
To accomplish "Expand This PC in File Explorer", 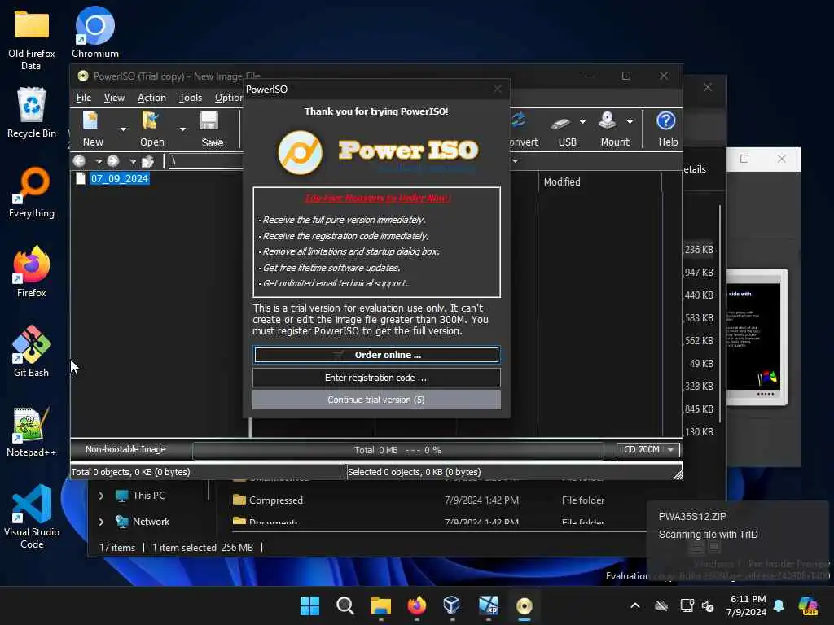I will [101, 496].
